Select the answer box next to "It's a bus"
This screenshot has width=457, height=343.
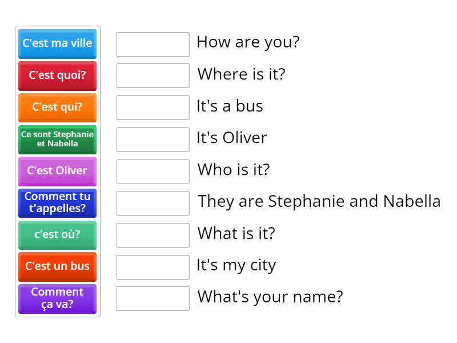click(153, 107)
